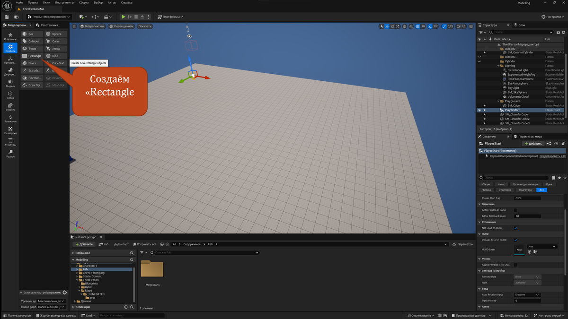Collapse the Lighting folder in outliner
Viewport: 568px width, 319px height.
coord(498,66)
